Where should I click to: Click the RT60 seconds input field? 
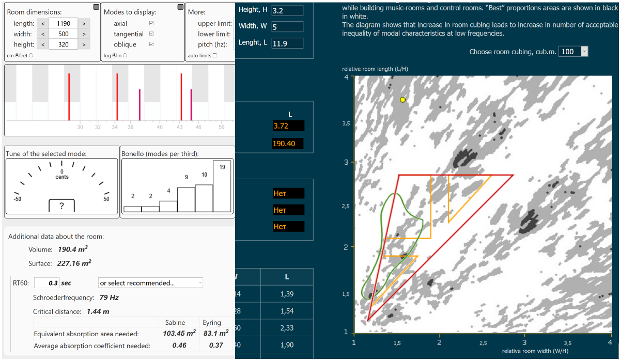pyautogui.click(x=47, y=283)
